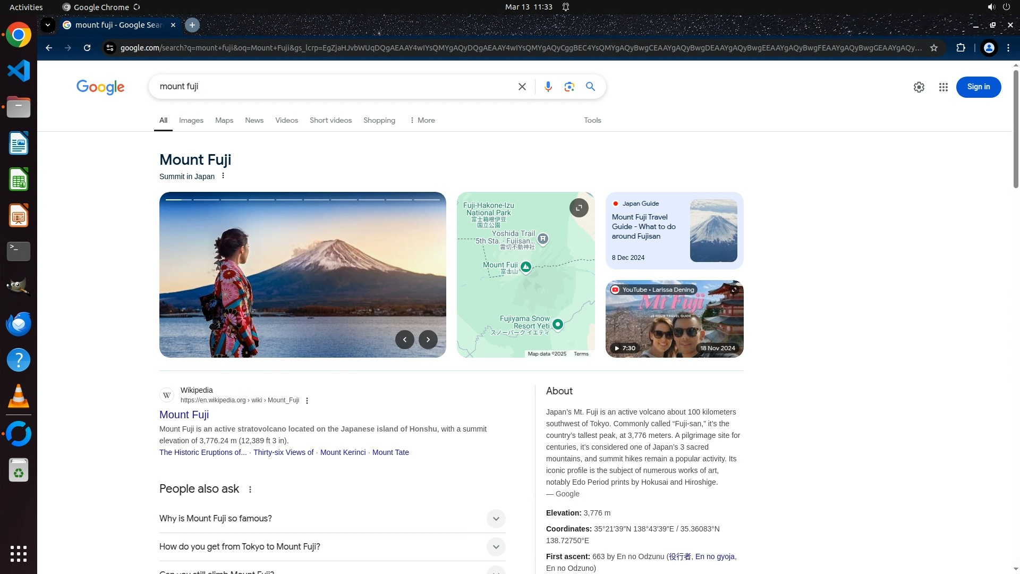Screen dimensions: 1020x574
Task: Open Google Lens image search
Action: 569,87
